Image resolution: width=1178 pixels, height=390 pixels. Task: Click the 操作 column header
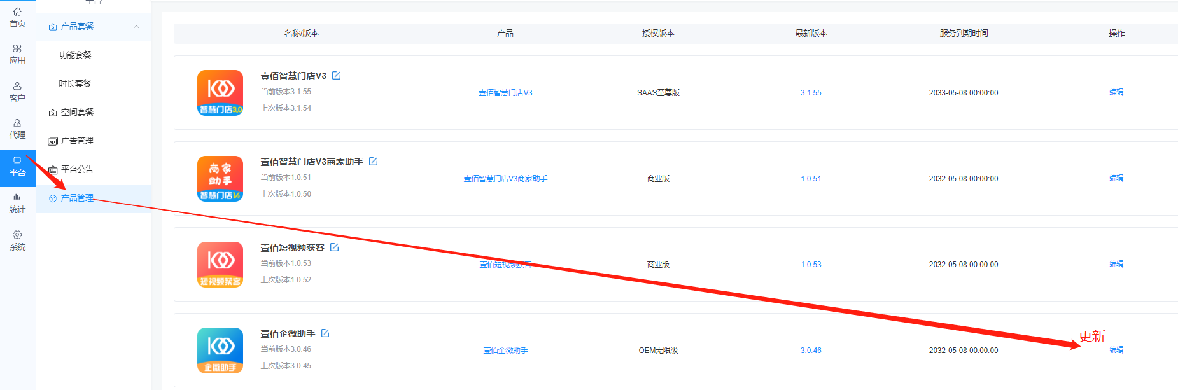point(1116,33)
